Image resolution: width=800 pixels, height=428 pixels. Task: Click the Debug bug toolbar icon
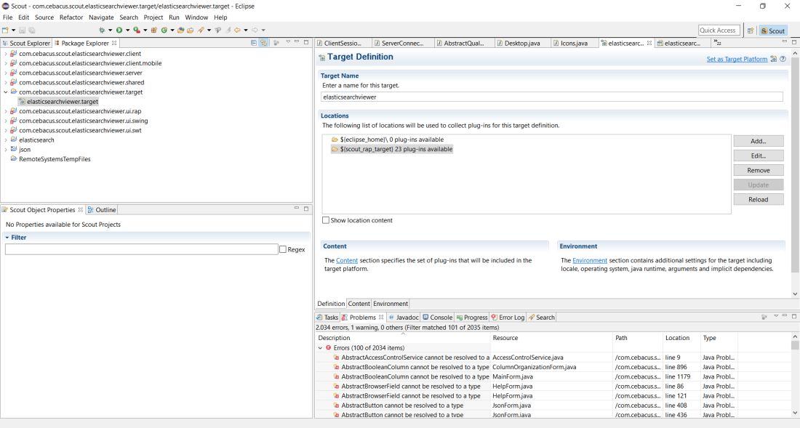click(x=102, y=30)
